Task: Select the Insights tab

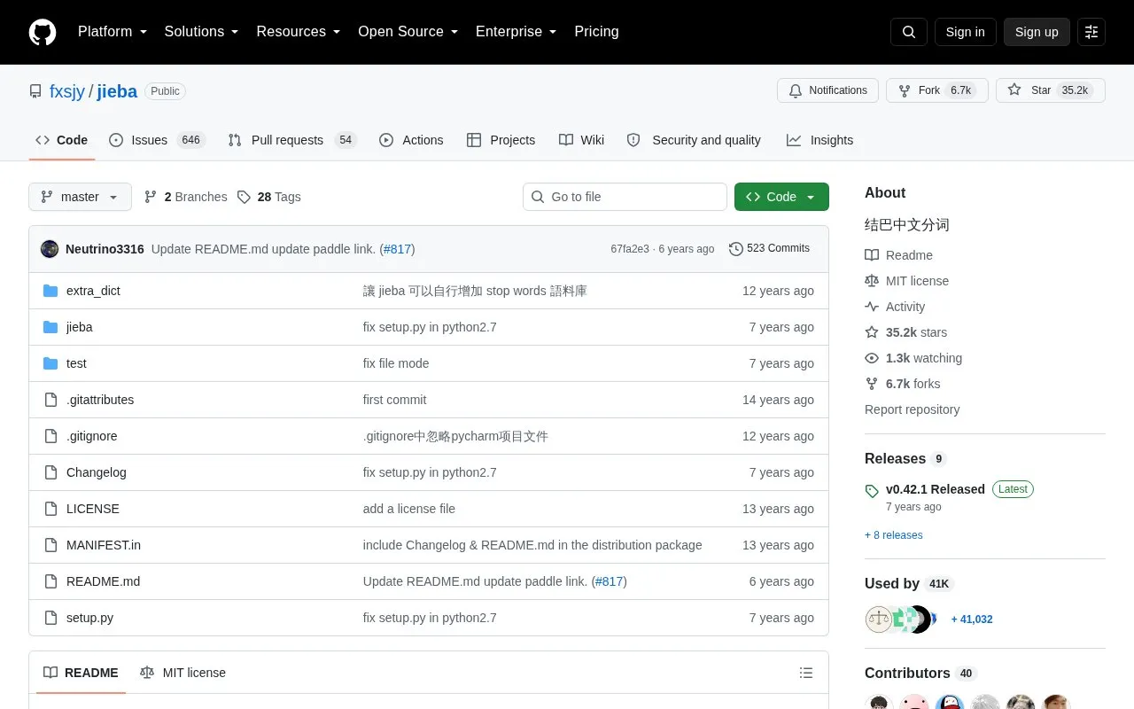Action: tap(819, 140)
